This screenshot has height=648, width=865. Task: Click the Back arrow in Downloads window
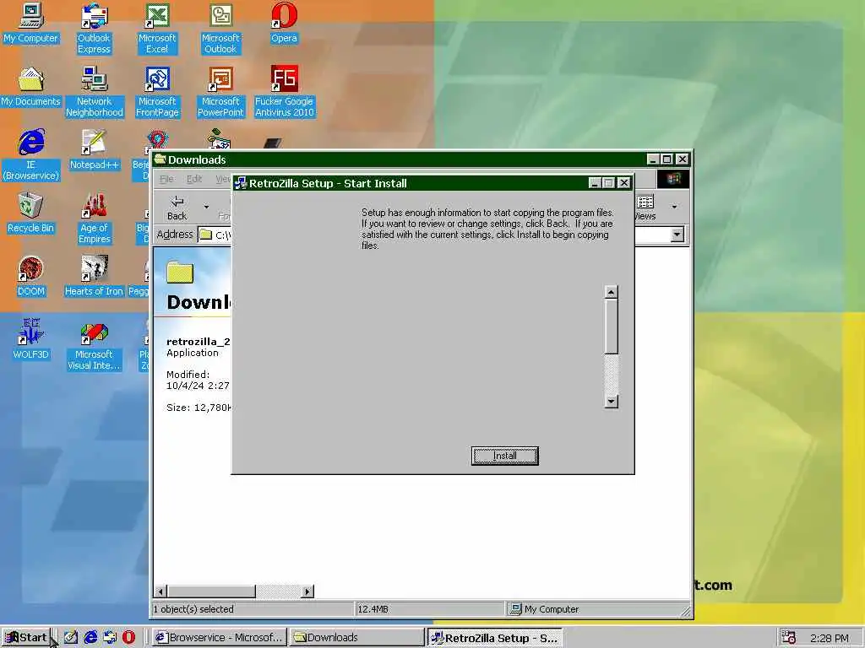177,208
